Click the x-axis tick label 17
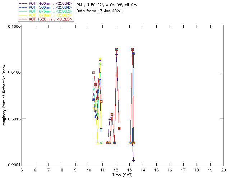The image size is (230, 184). coord(183,170)
